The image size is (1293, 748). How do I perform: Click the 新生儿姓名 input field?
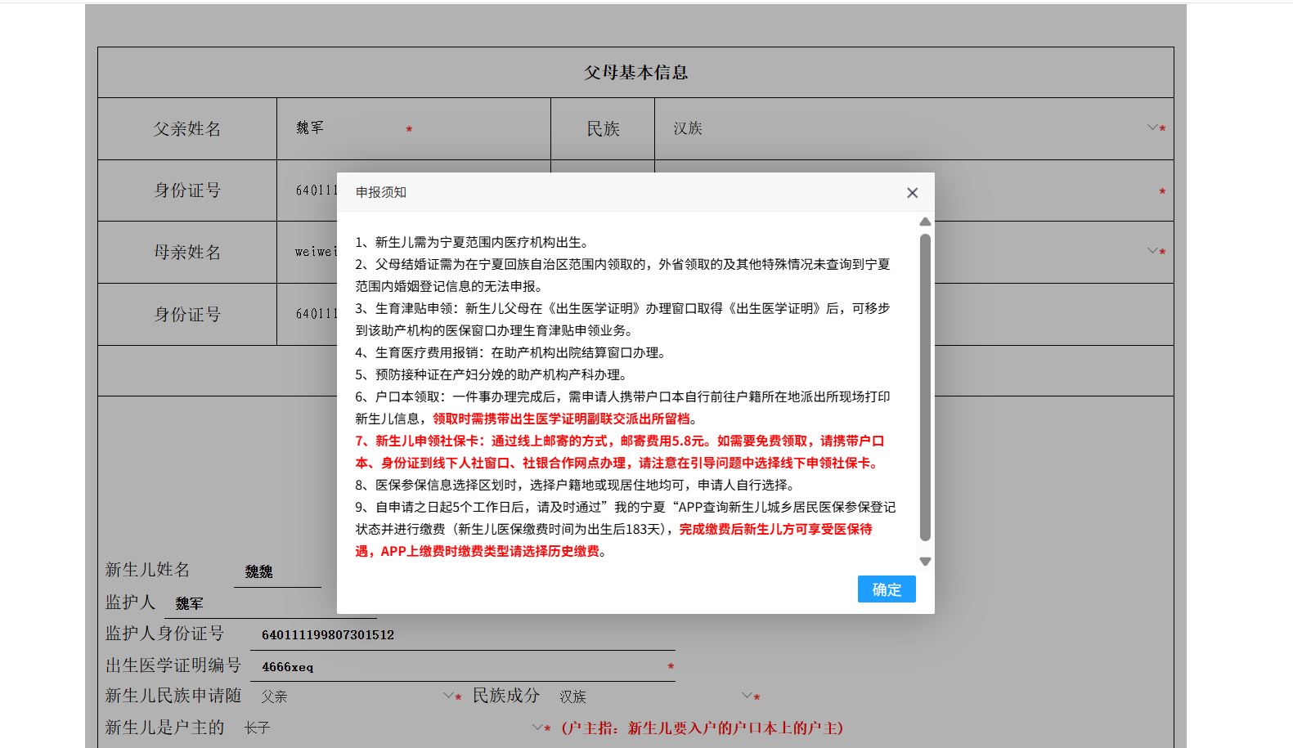point(277,572)
